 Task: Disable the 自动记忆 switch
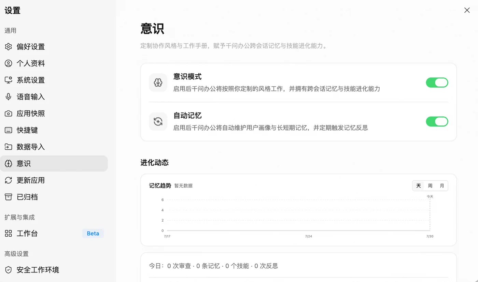pos(437,122)
